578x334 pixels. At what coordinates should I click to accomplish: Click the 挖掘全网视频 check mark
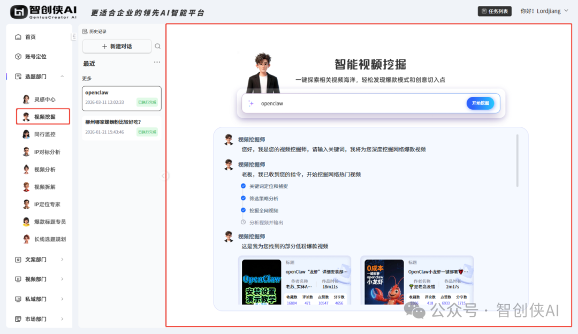tap(244, 210)
